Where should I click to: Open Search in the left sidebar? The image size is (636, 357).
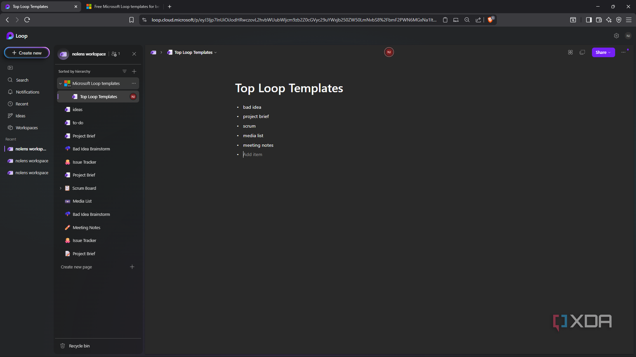[21, 80]
